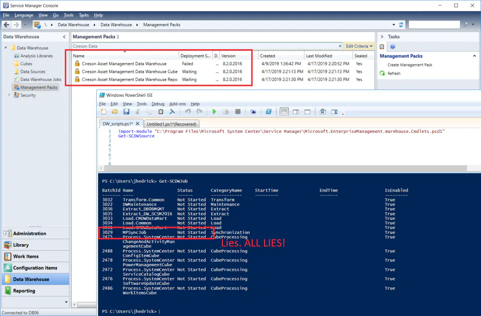Screen dimensions: 481x316
Task: Open the Debug menu in PowerShell ISE
Action: 158,104
